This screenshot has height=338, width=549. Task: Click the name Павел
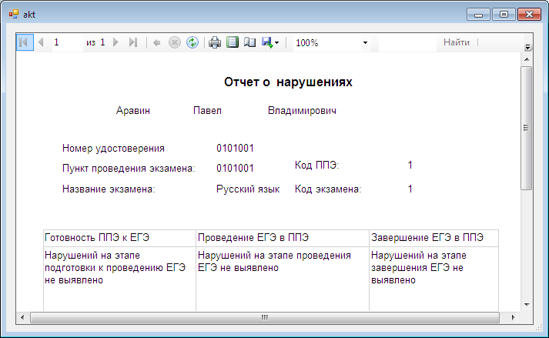point(207,111)
